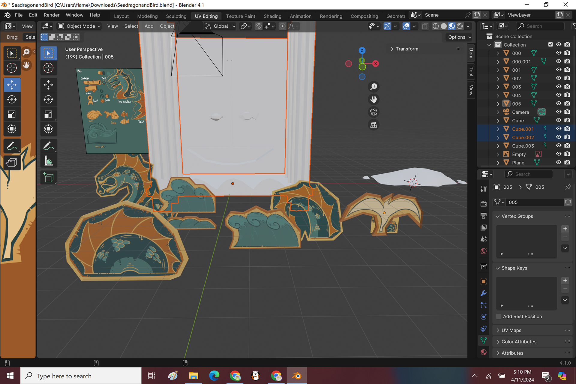Screen dimensions: 576x384
Task: Select the Annotate tool in 3D viewport
Action: pyautogui.click(x=48, y=146)
